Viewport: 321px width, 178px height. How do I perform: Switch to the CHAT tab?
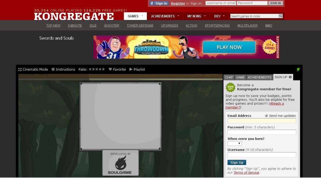229,77
